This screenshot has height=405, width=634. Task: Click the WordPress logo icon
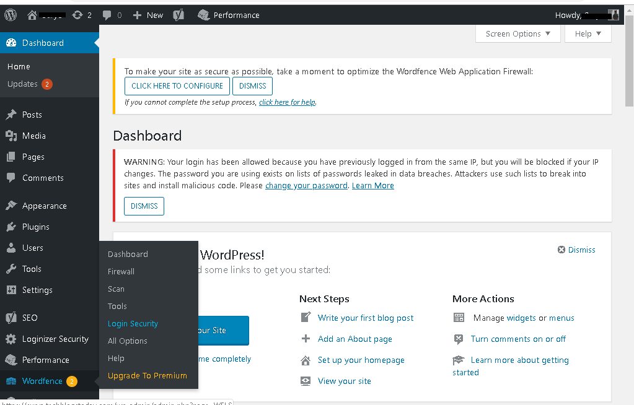click(x=11, y=15)
